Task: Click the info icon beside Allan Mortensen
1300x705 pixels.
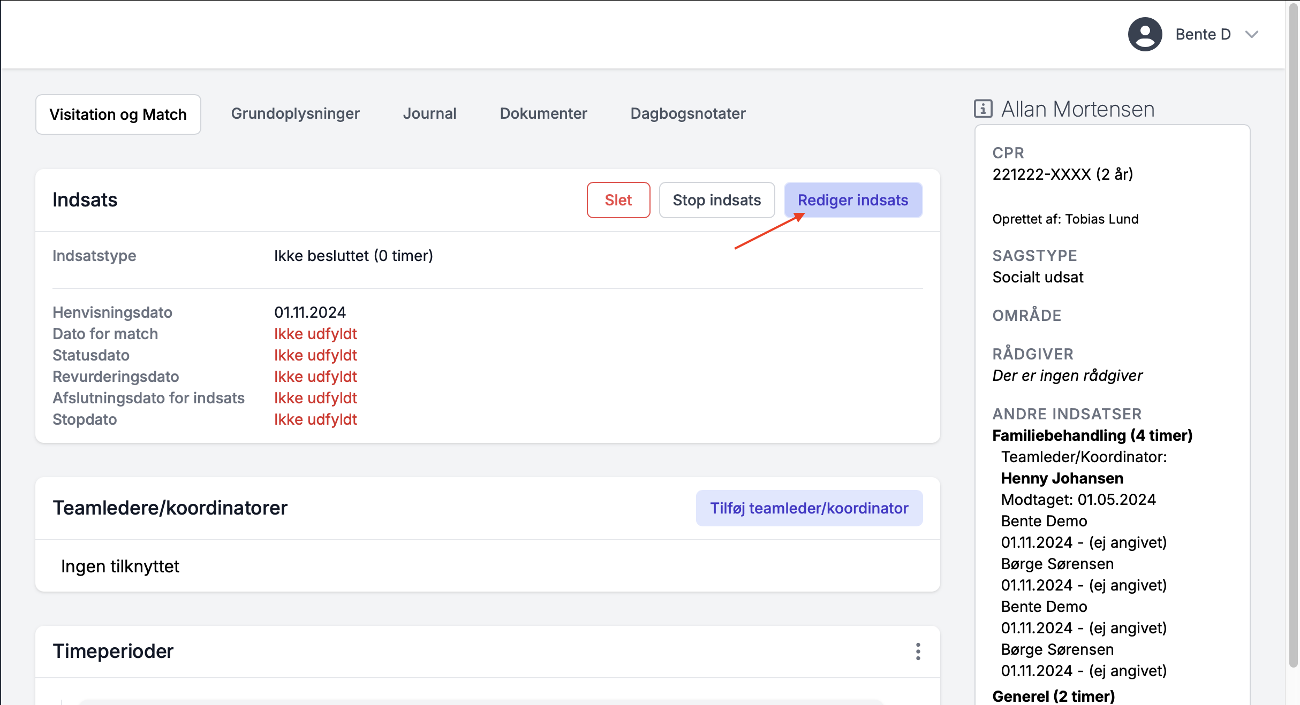Action: coord(983,109)
